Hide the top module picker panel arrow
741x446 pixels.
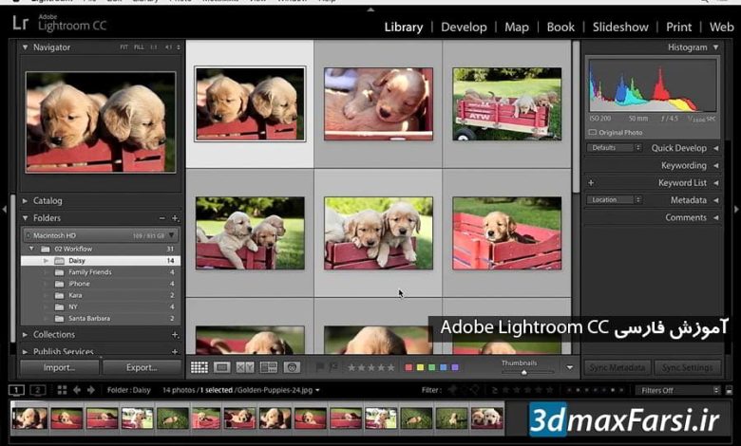click(370, 9)
